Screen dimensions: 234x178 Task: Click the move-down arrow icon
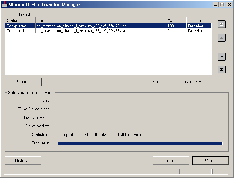click(x=222, y=57)
